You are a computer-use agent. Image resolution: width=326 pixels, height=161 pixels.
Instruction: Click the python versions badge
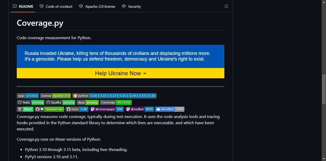click(x=114, y=96)
